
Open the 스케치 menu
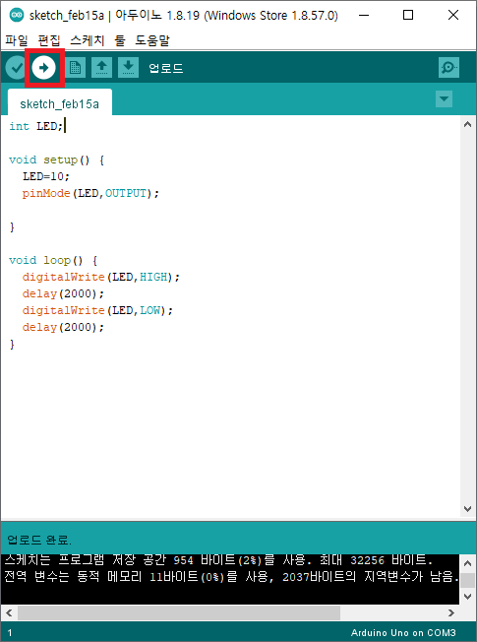point(88,40)
